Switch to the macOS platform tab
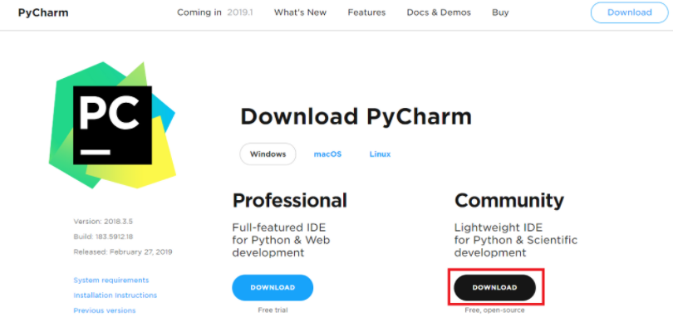Screen dimensions: 673x332 coord(327,154)
